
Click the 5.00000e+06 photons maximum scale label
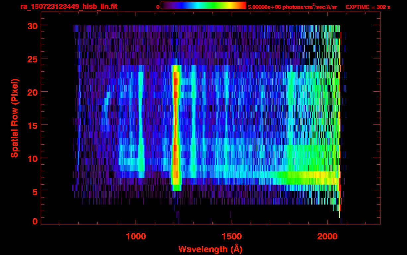pos(292,7)
